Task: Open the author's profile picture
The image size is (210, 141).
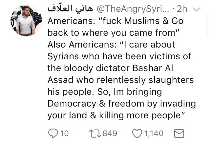Action: [x=26, y=21]
